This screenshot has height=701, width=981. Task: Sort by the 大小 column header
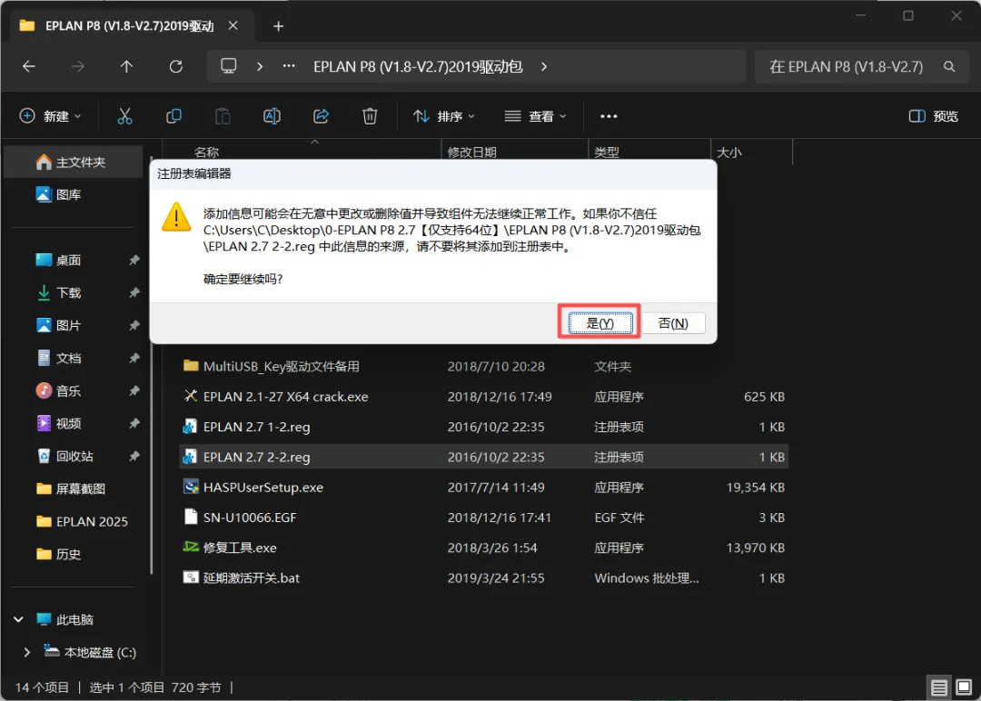pos(728,152)
